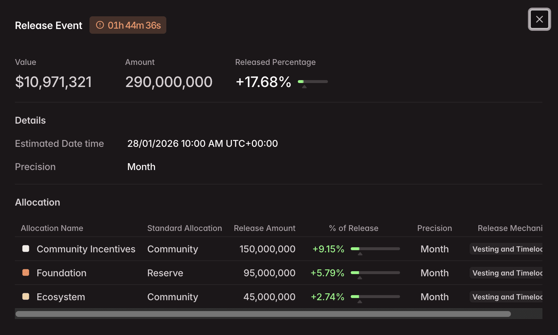This screenshot has width=558, height=335.
Task: Expand the truncated Release Mechanism column
Action: pyautogui.click(x=510, y=228)
